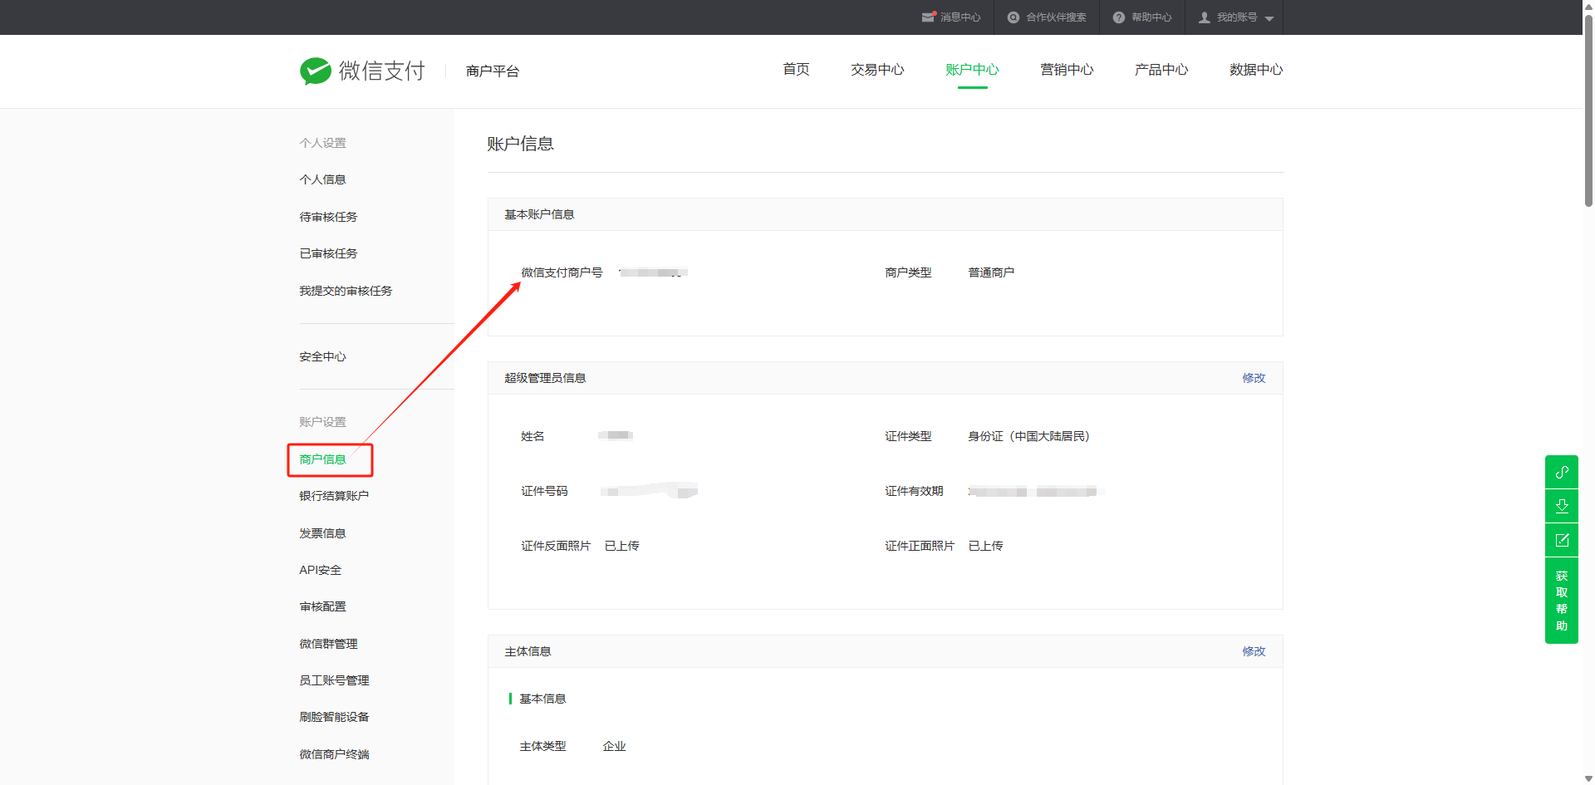This screenshot has height=785, width=1595.
Task: Go to the 营销中心 tab
Action: point(1066,70)
